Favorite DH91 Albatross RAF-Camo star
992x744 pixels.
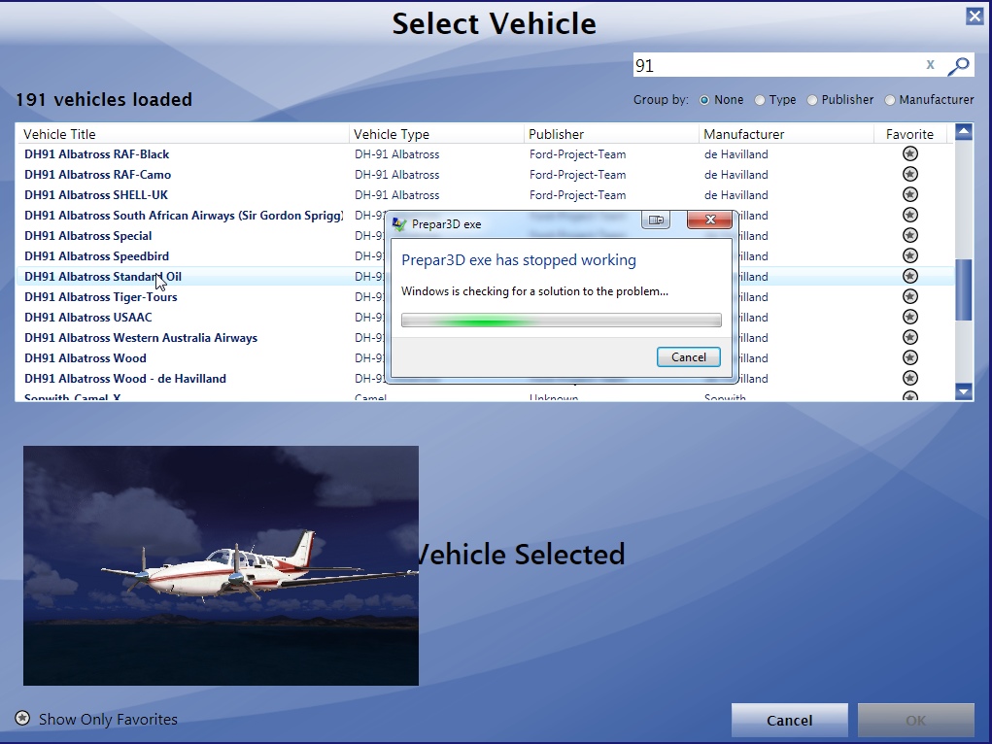tap(909, 174)
